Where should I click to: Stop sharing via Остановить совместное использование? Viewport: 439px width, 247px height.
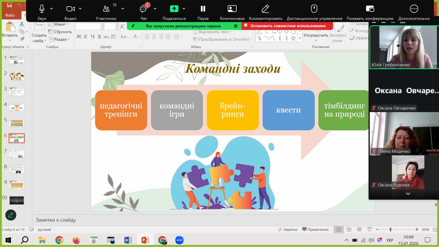click(x=287, y=26)
